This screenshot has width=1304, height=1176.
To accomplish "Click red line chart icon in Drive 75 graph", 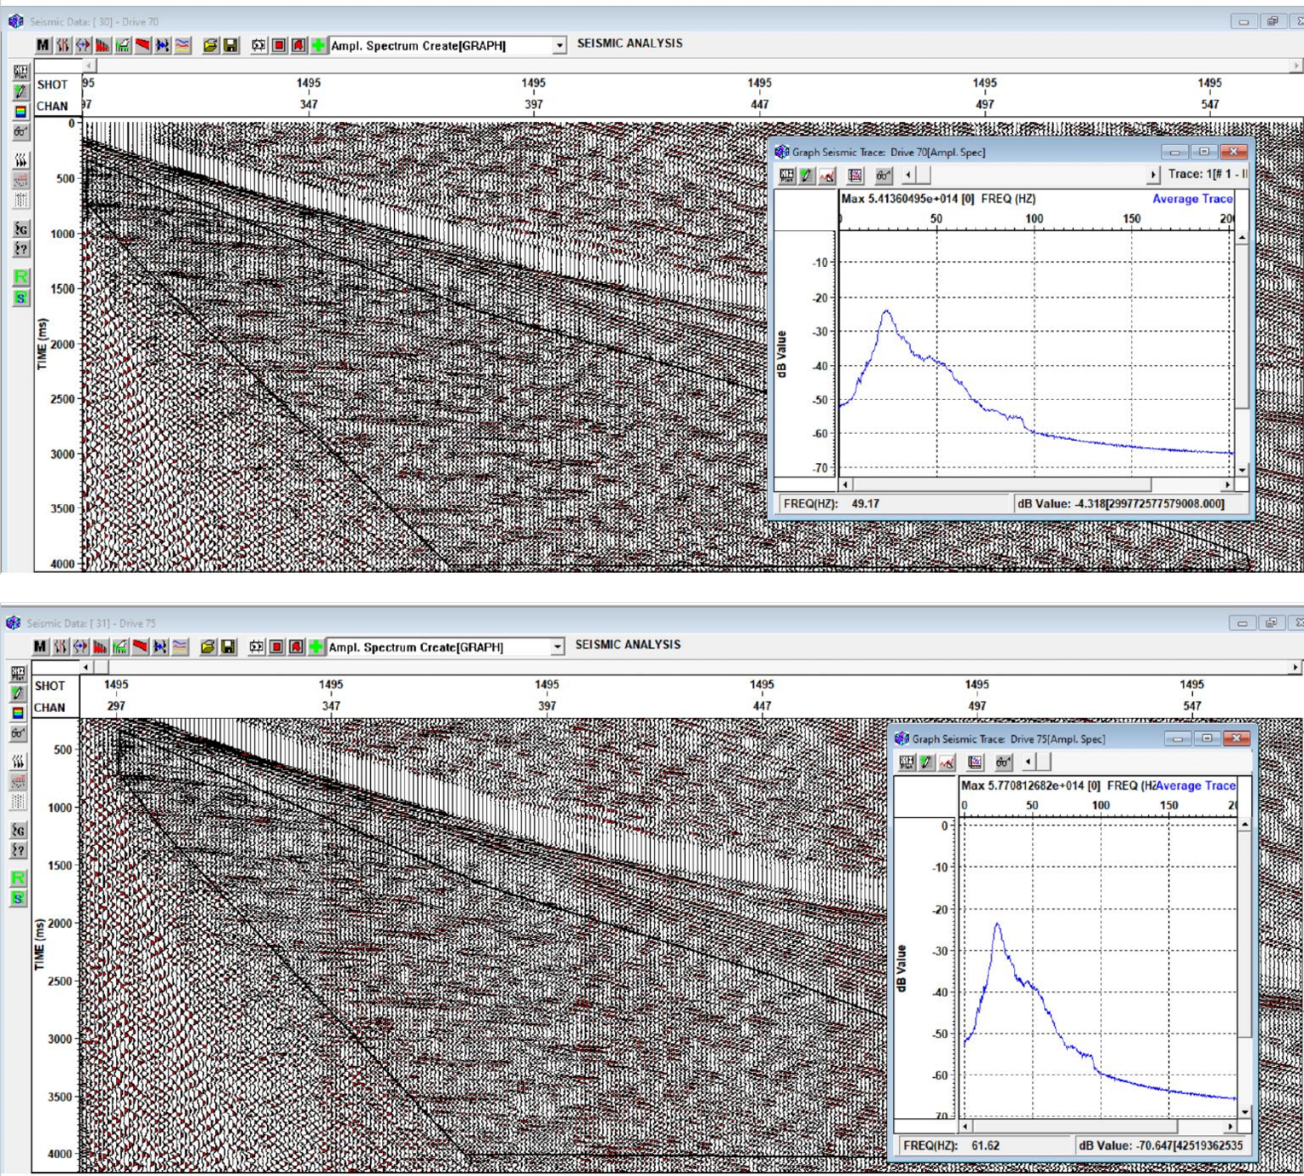I will click(x=947, y=762).
